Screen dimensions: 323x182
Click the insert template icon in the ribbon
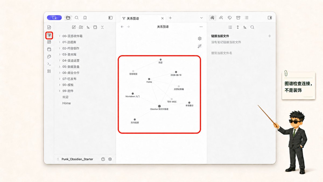(x=49, y=56)
